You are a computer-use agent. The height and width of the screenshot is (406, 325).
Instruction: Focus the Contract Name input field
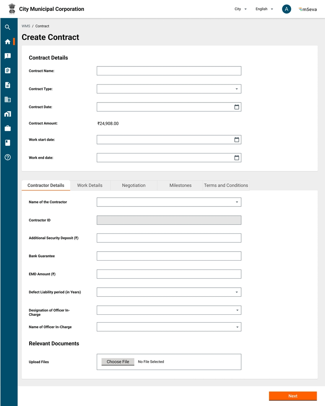pyautogui.click(x=169, y=71)
